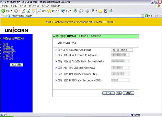Open the 보안설정 sidebar link
Image resolution: width=162 pixels, height=117 pixels.
pyautogui.click(x=8, y=53)
